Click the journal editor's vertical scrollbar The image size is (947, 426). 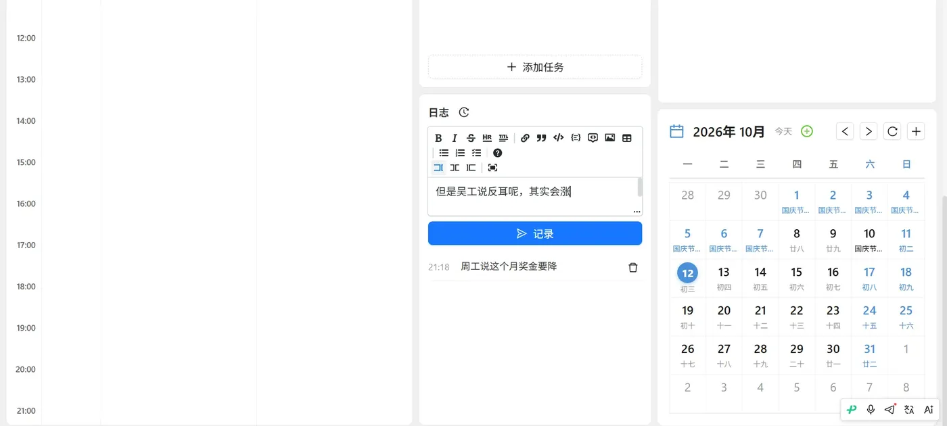coord(640,187)
